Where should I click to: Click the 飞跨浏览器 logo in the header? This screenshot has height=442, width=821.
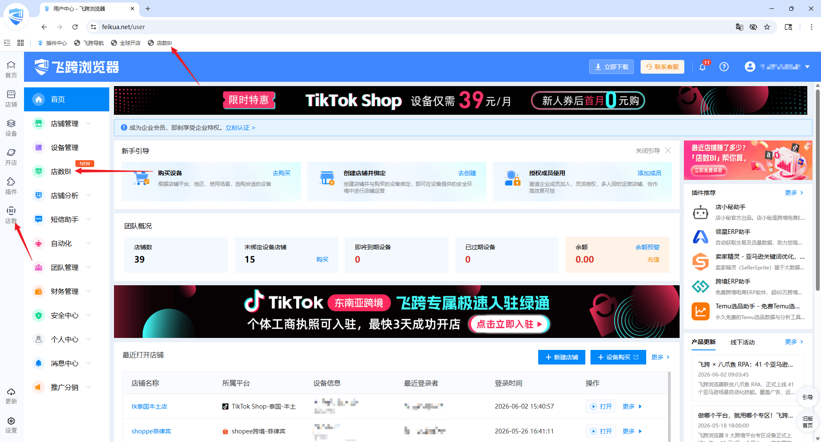point(77,67)
